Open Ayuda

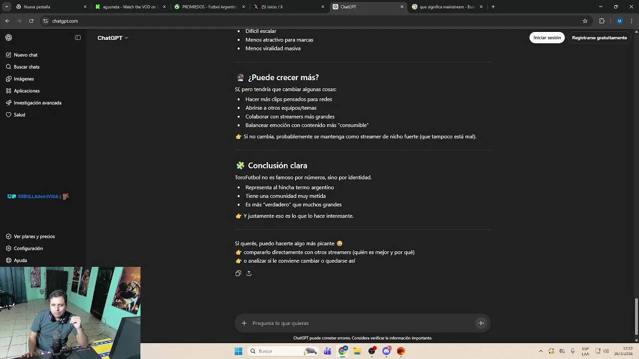(20, 260)
